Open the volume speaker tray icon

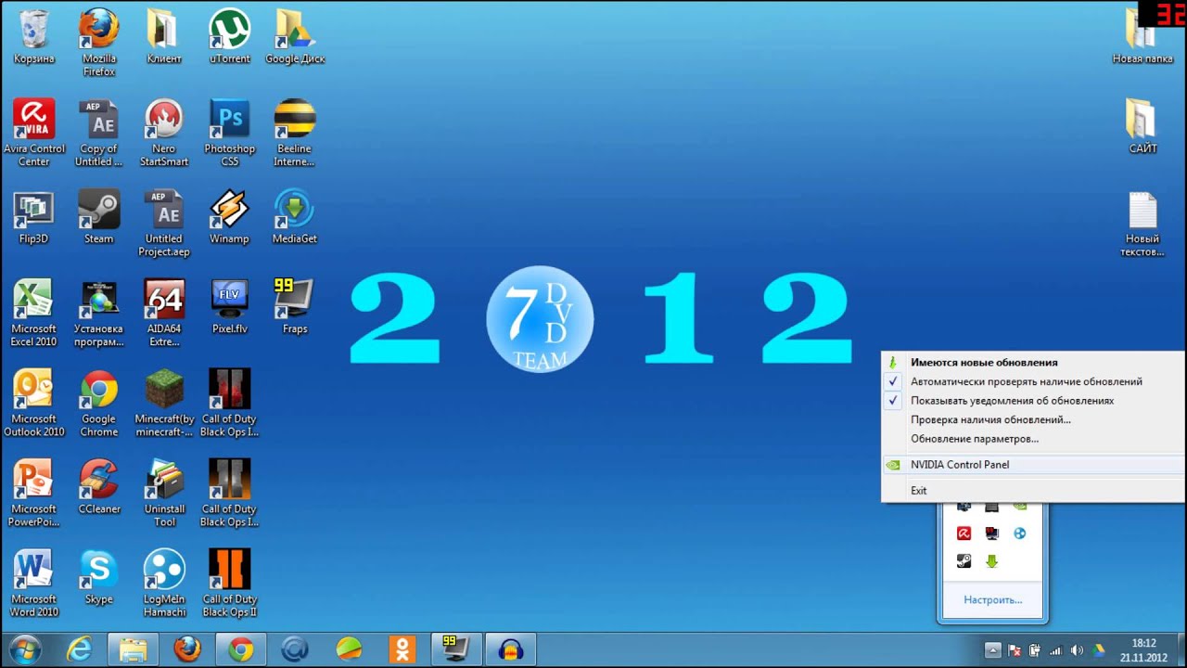coord(1077,650)
